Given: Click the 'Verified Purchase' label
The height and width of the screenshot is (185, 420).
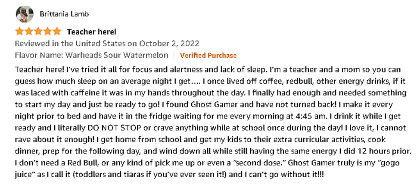Looking at the screenshot, I should (x=208, y=55).
